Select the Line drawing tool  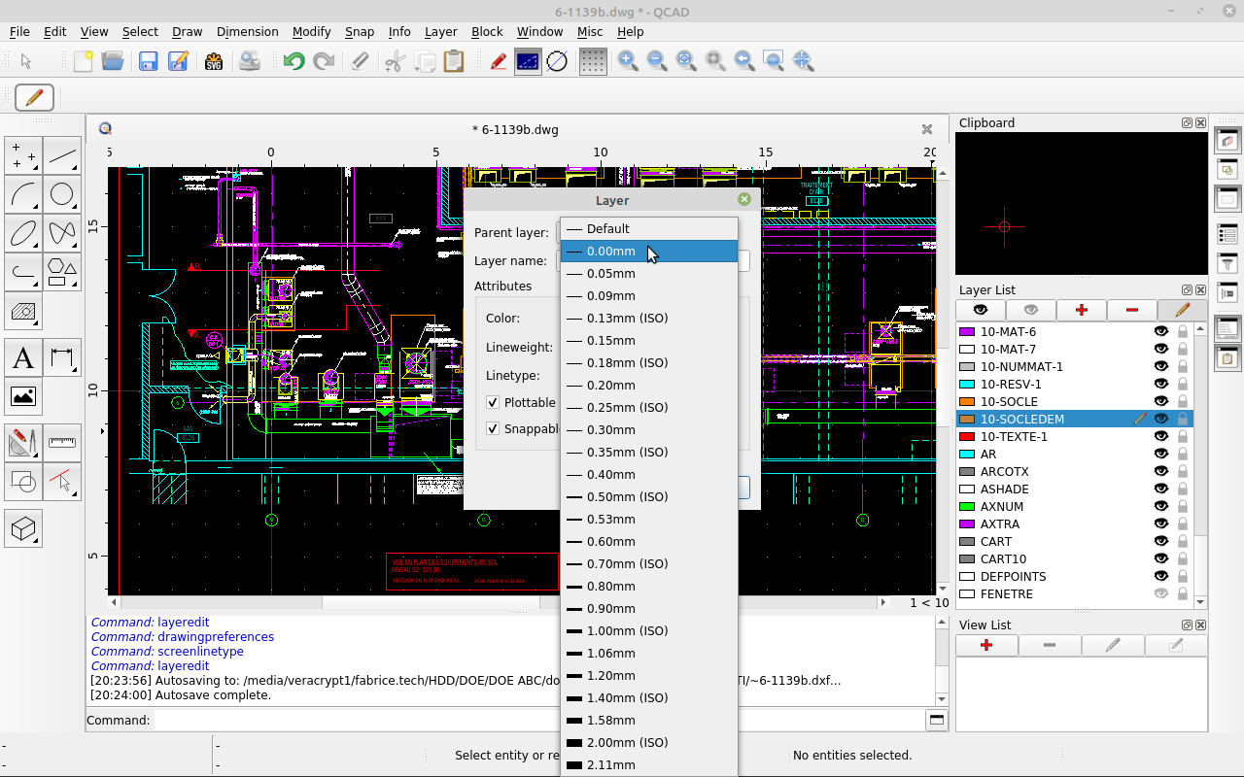click(62, 155)
